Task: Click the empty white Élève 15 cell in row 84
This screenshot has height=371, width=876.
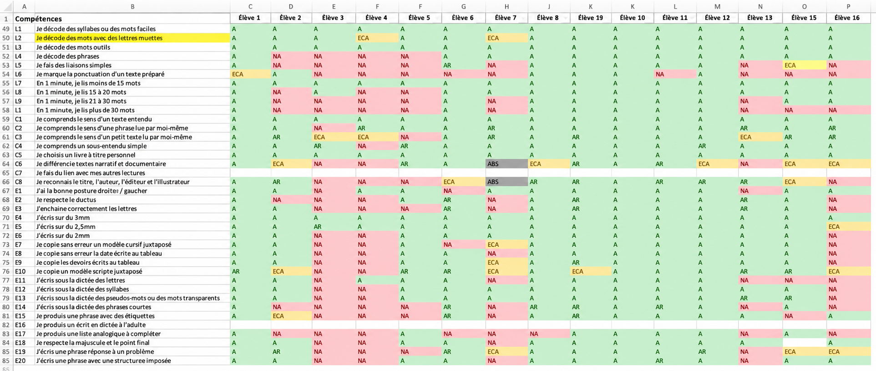Action: (x=804, y=343)
